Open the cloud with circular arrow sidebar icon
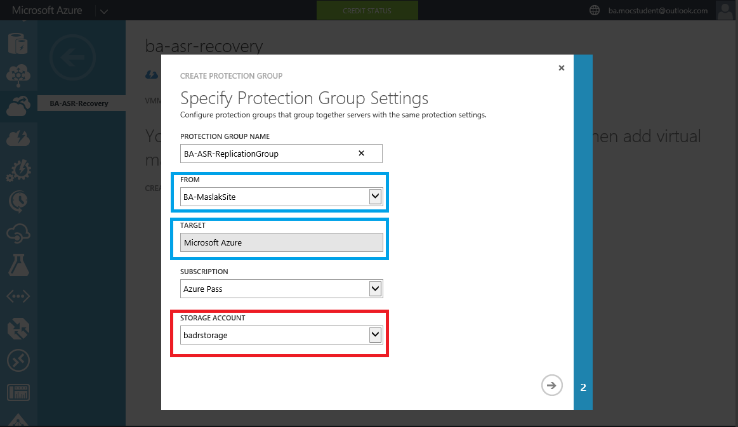 [18, 234]
